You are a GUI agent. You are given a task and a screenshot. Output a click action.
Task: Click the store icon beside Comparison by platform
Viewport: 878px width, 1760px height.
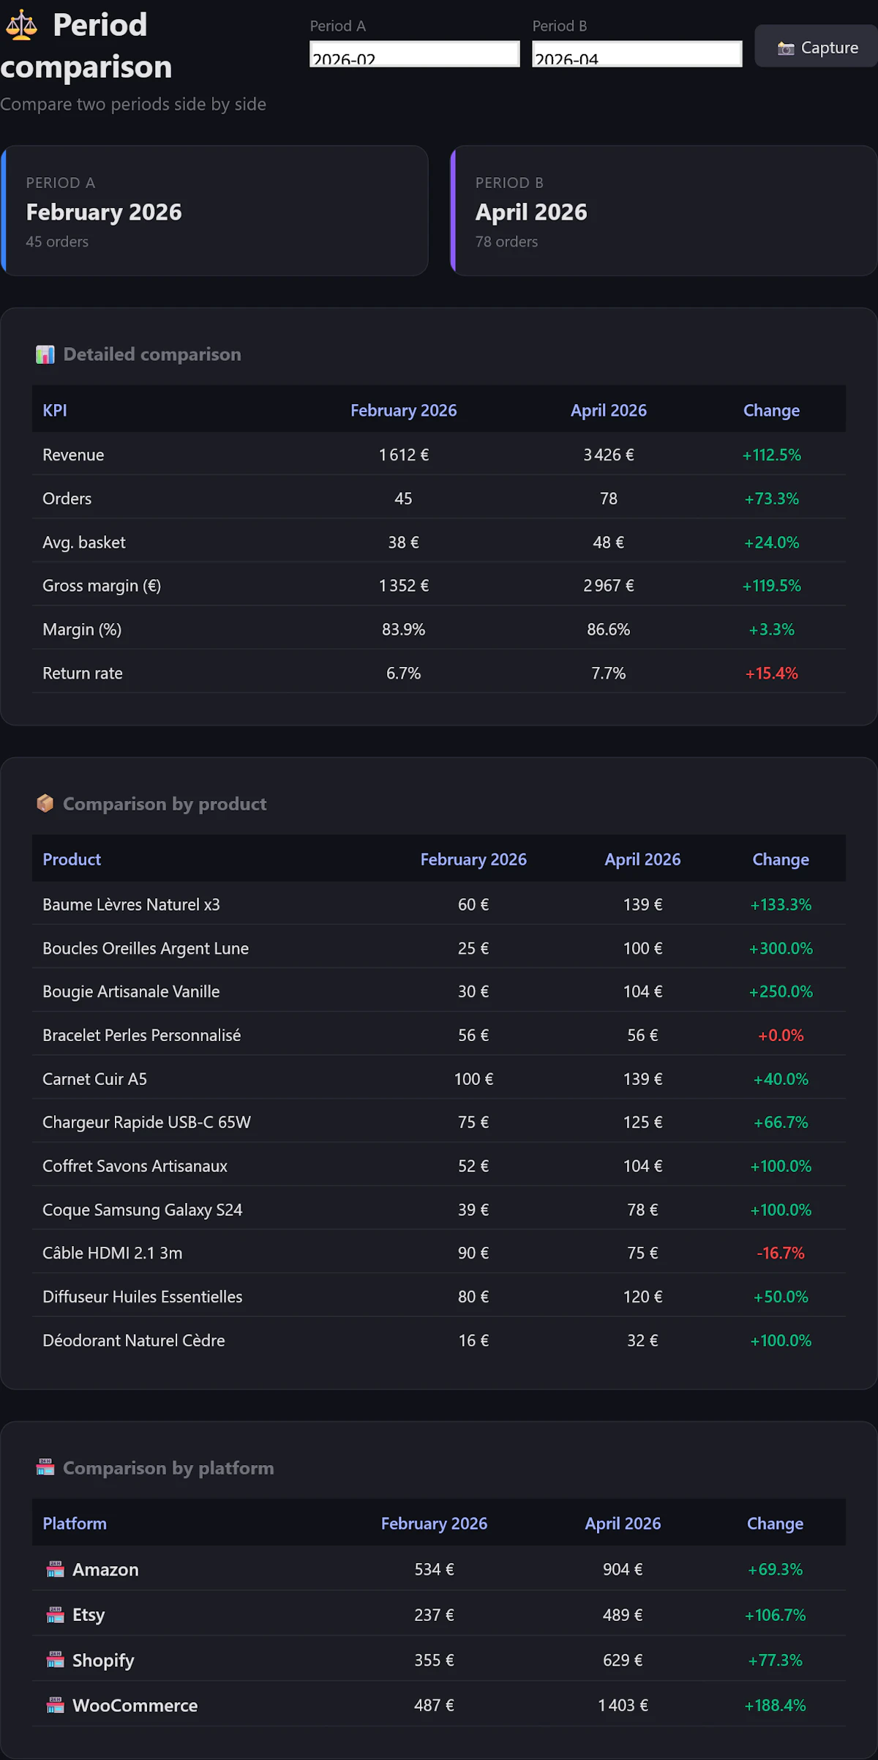[45, 1467]
